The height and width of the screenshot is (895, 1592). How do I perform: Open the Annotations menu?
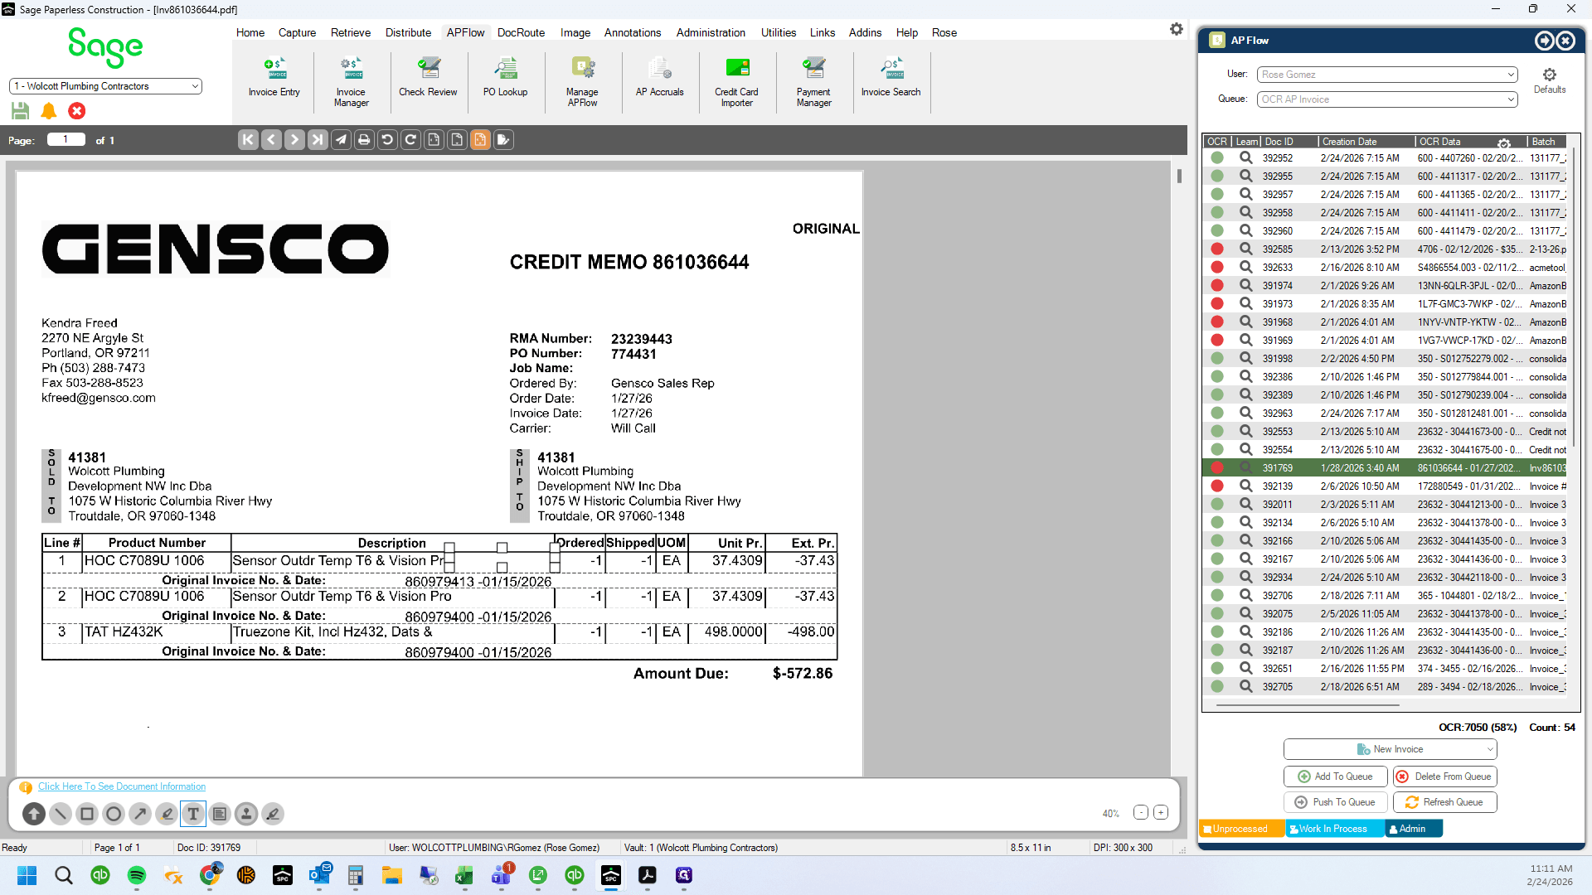click(633, 32)
